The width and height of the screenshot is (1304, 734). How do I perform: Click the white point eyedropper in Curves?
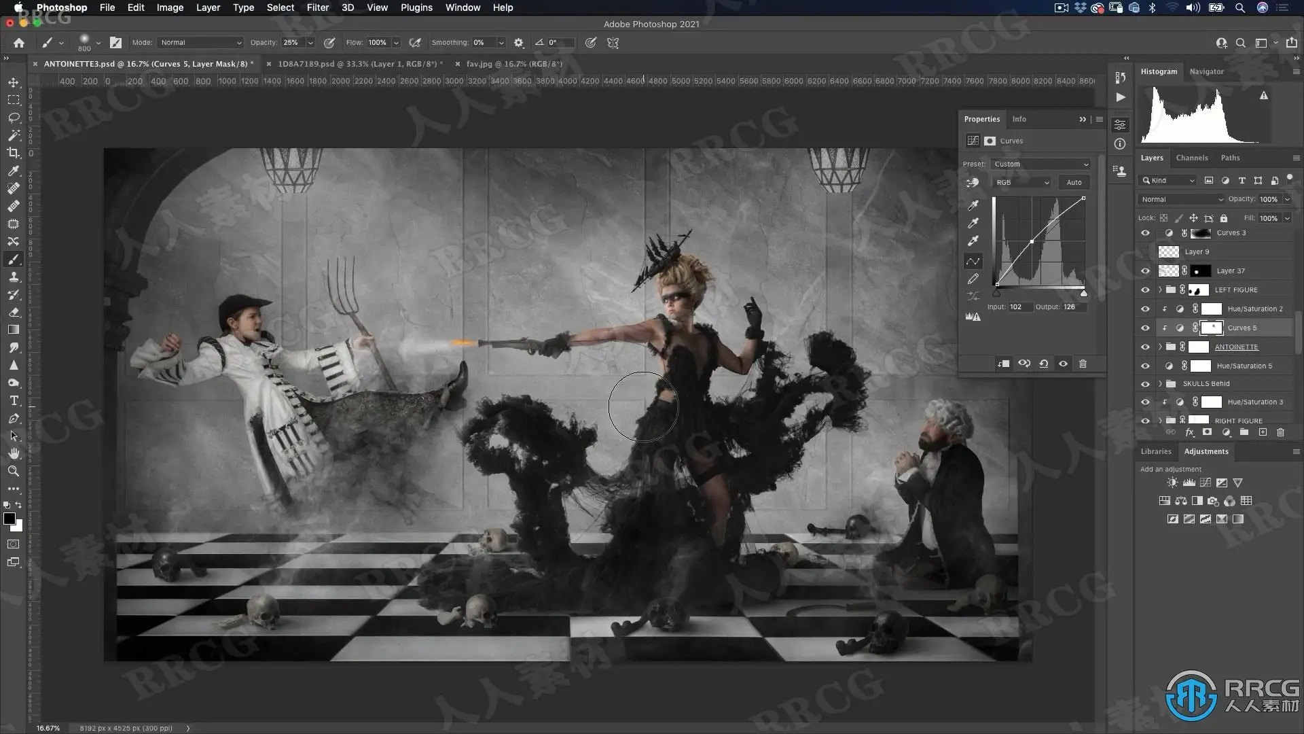(x=973, y=241)
